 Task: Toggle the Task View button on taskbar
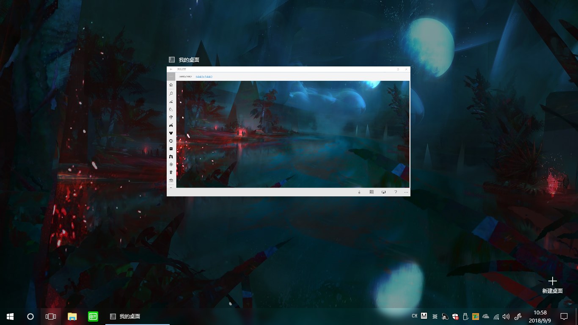51,316
